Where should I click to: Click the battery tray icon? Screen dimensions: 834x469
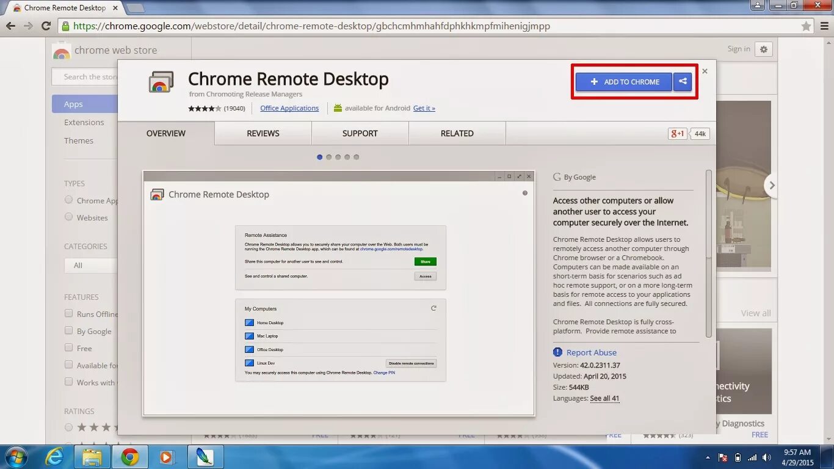738,457
